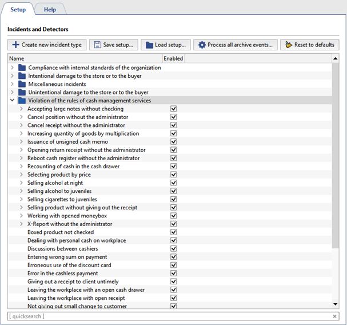Click the gear icon for processing archive events
Viewport: 347px width, 325px height.
[x=201, y=45]
